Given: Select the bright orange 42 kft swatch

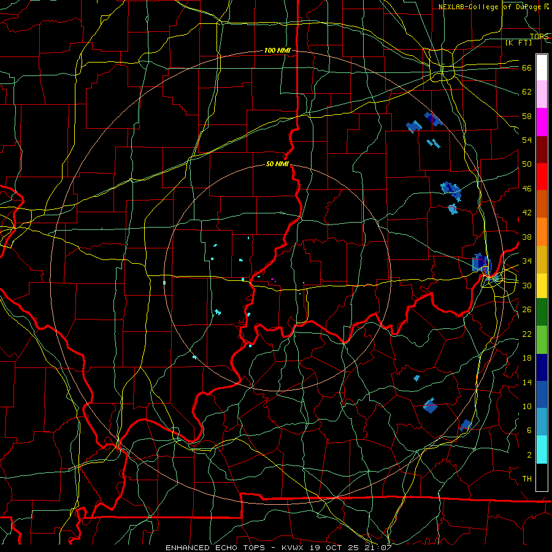Looking at the screenshot, I should pyautogui.click(x=542, y=232).
